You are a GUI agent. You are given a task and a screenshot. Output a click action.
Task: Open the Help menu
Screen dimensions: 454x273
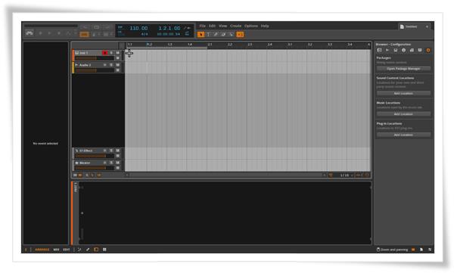tap(265, 26)
